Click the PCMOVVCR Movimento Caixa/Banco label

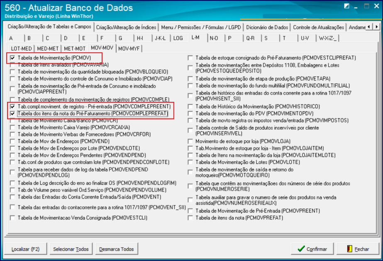68,121
